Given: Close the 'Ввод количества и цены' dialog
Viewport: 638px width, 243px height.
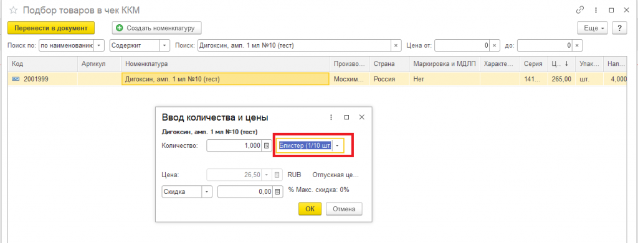Looking at the screenshot, I should click(362, 117).
